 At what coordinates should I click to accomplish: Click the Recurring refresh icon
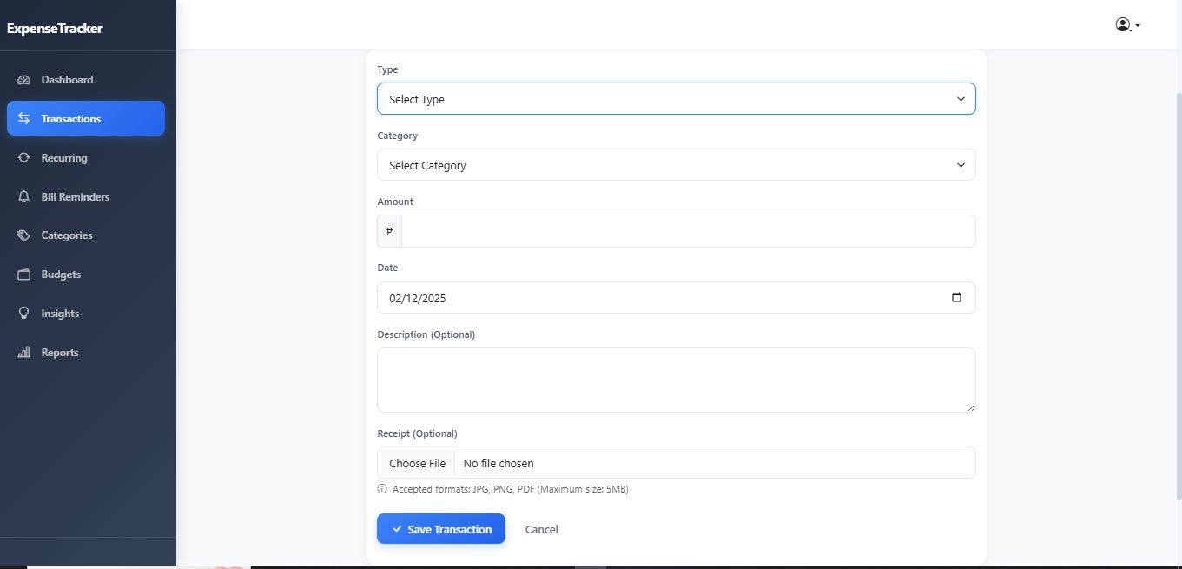[x=23, y=158]
